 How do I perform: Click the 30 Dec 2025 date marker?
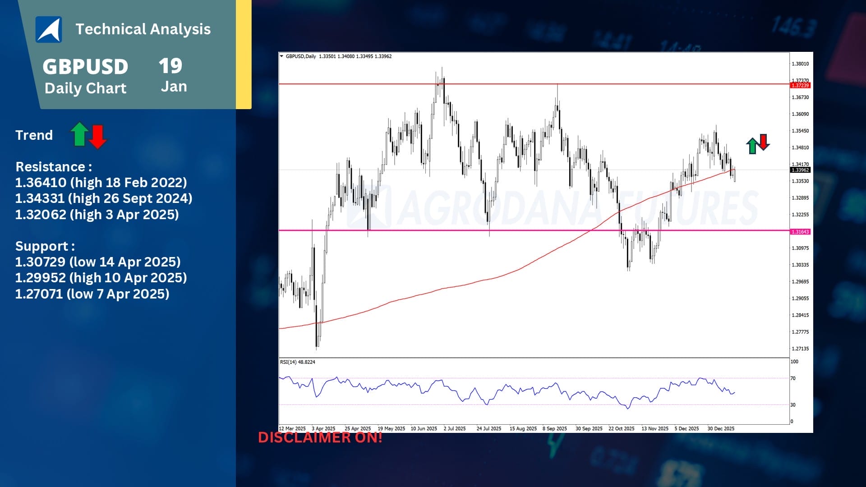(x=721, y=429)
